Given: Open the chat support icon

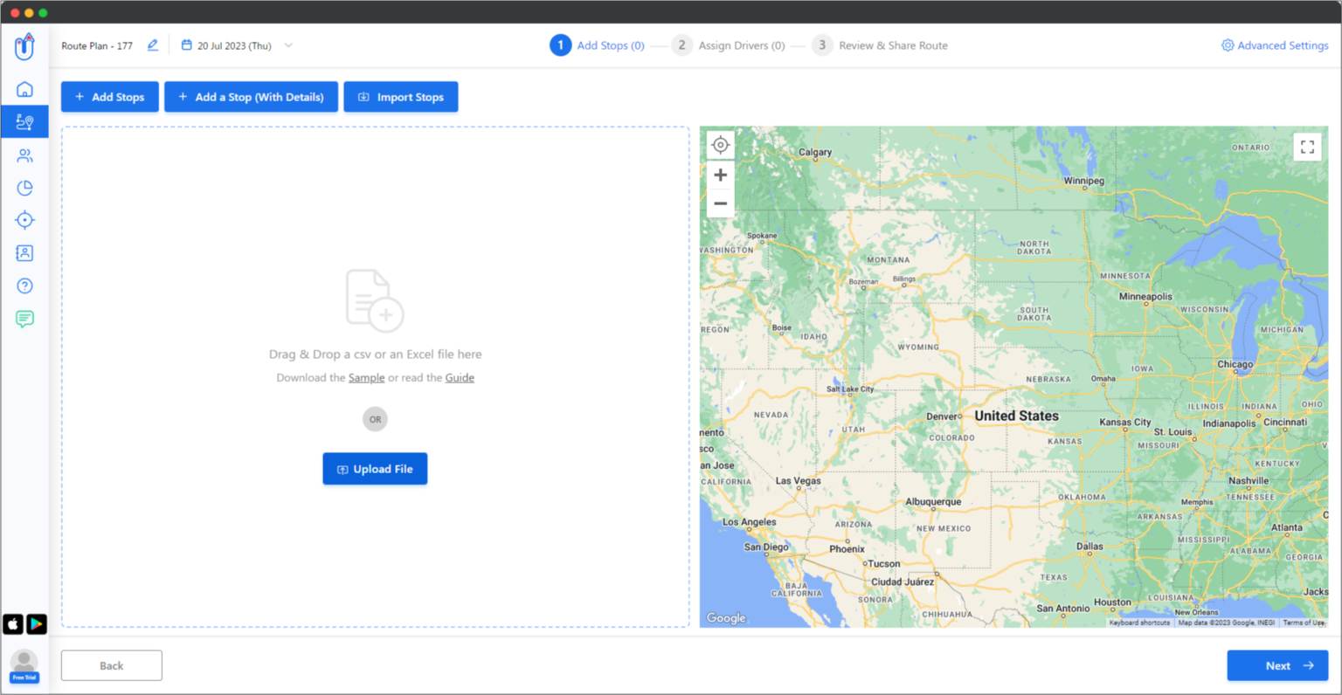Looking at the screenshot, I should 24,319.
